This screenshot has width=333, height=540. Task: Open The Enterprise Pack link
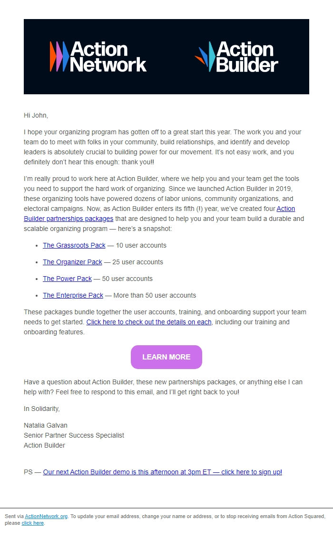click(73, 295)
